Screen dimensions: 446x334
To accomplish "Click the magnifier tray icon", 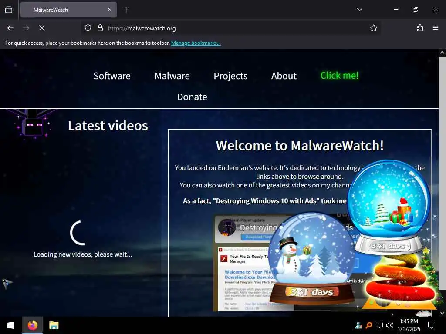I will (368, 325).
